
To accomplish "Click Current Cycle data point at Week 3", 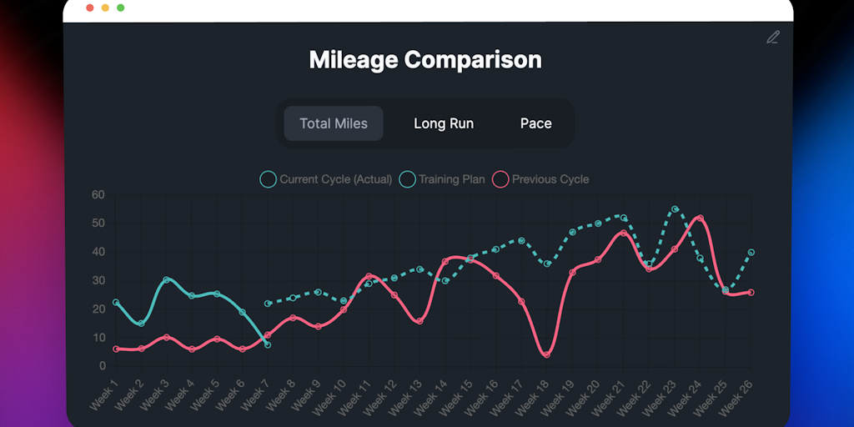I will [x=167, y=279].
